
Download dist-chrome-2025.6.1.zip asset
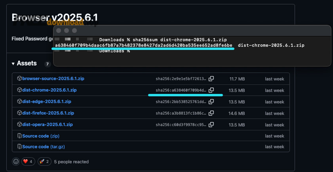pos(49,90)
